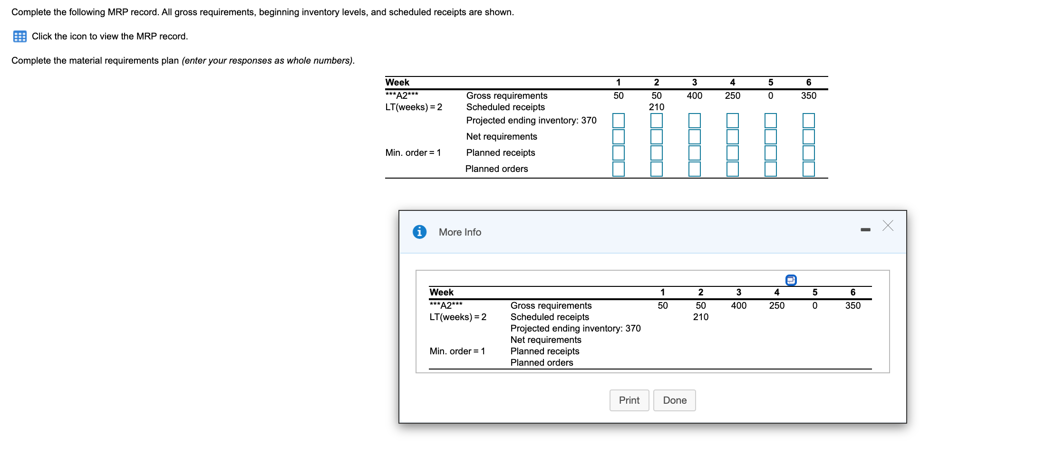1046x455 pixels.
Task: Focus the Net requirements field for week 6
Action: click(809, 137)
